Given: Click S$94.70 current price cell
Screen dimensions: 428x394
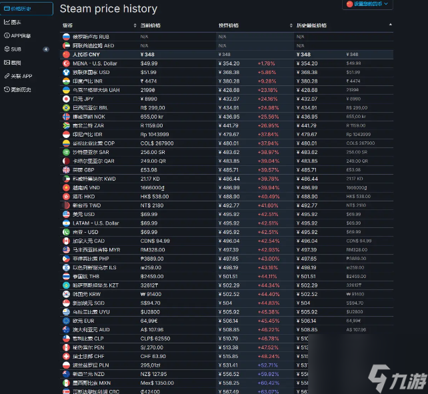Looking at the screenshot, I should click(x=150, y=303).
